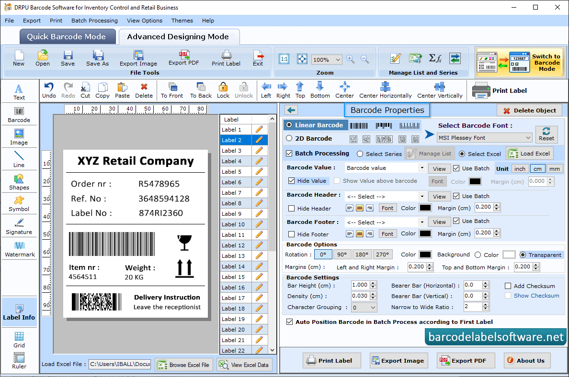Screen dimensions: 569x377
Task: Click the Paste toolbar icon
Action: [x=122, y=90]
